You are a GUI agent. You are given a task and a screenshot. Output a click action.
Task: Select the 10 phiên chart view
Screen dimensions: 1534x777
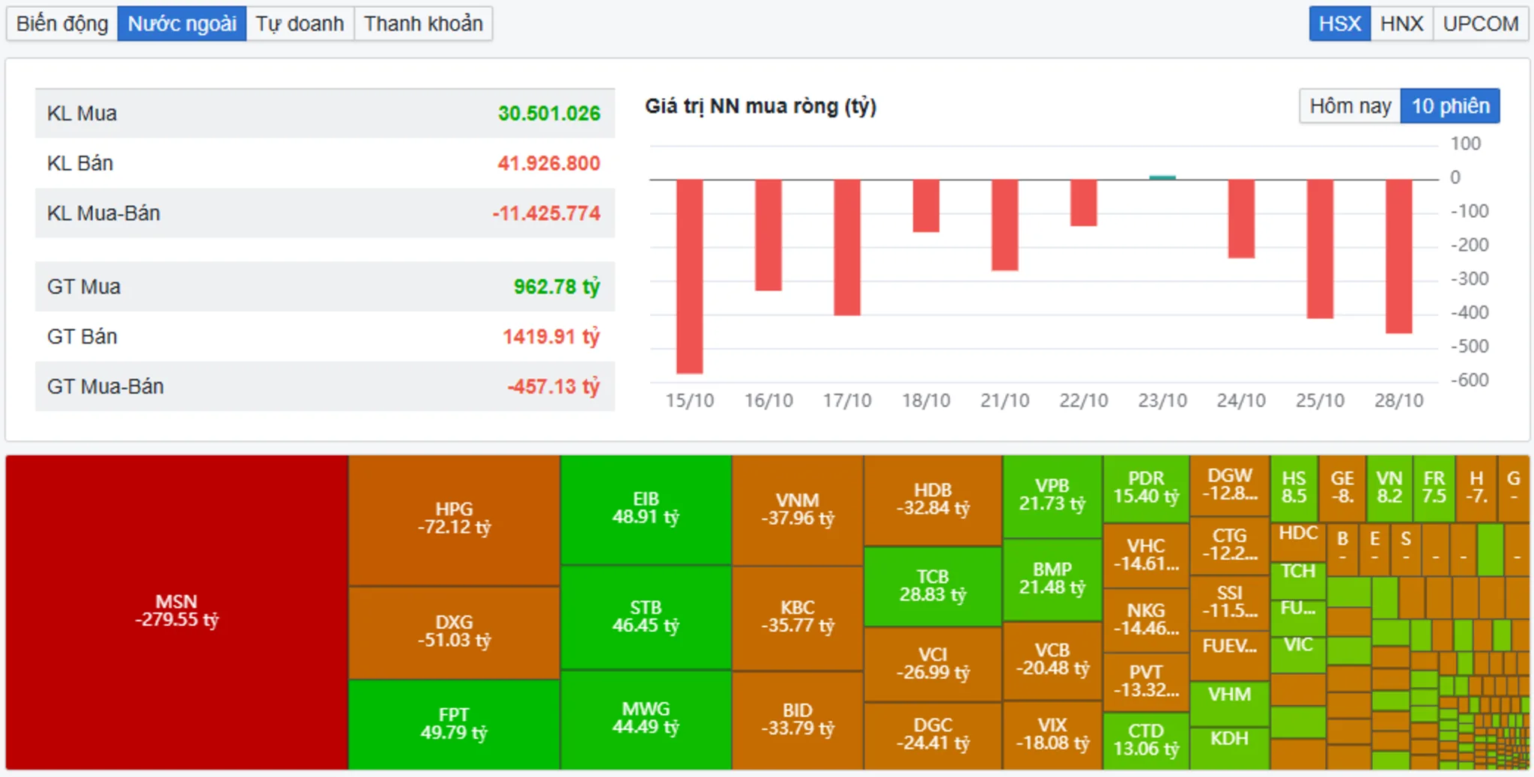coord(1450,106)
